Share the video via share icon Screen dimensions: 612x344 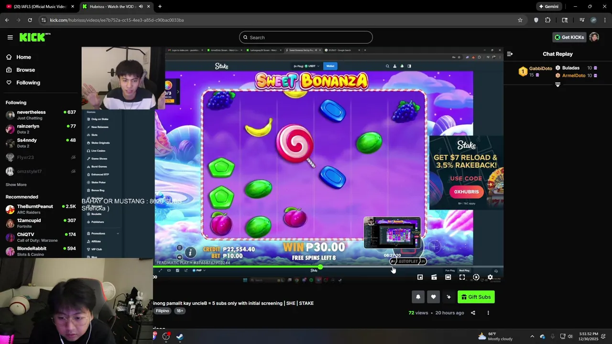click(473, 313)
